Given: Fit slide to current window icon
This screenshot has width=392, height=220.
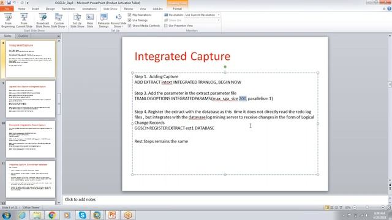Looking at the screenshot, I should tap(388, 208).
